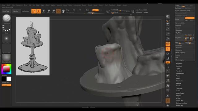Click the AAHalf size icon
The height and width of the screenshot is (111, 198).
tap(168, 39)
